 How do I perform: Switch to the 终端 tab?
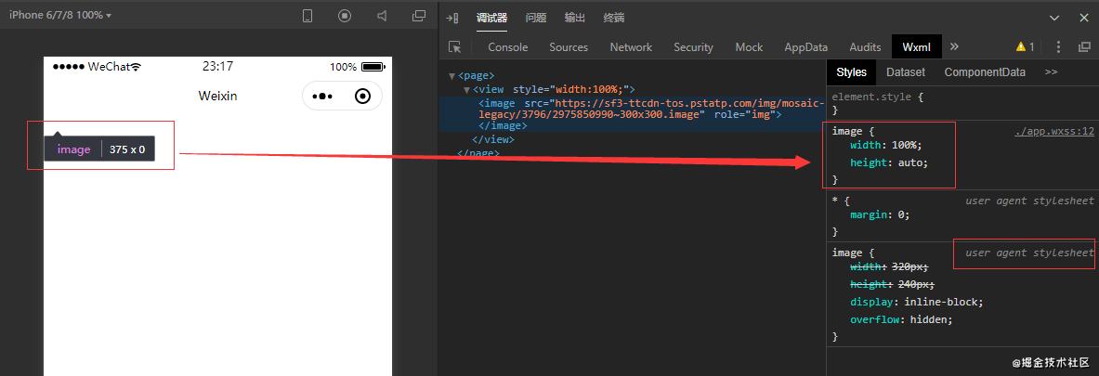[614, 19]
